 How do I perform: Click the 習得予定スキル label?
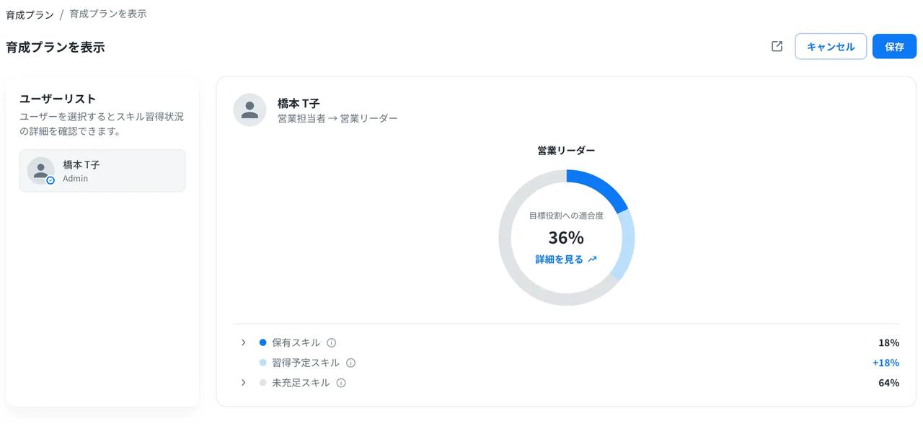tap(306, 363)
